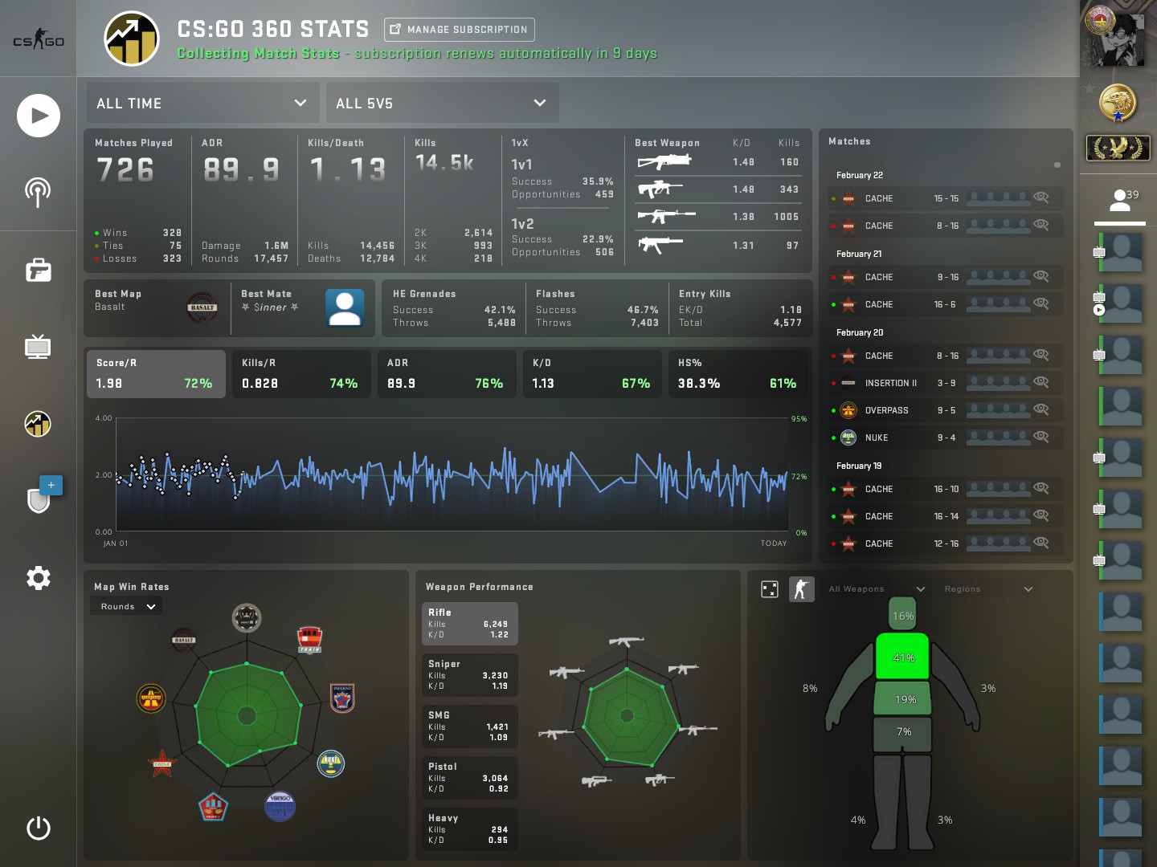Toggle the eye icon for CACHE 12 - 16

1041,543
